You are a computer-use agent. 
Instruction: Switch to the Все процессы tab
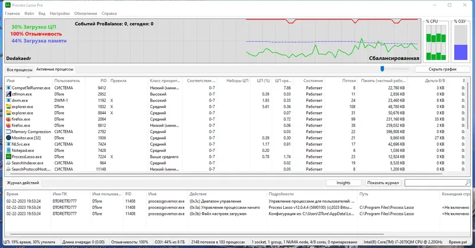(20, 69)
